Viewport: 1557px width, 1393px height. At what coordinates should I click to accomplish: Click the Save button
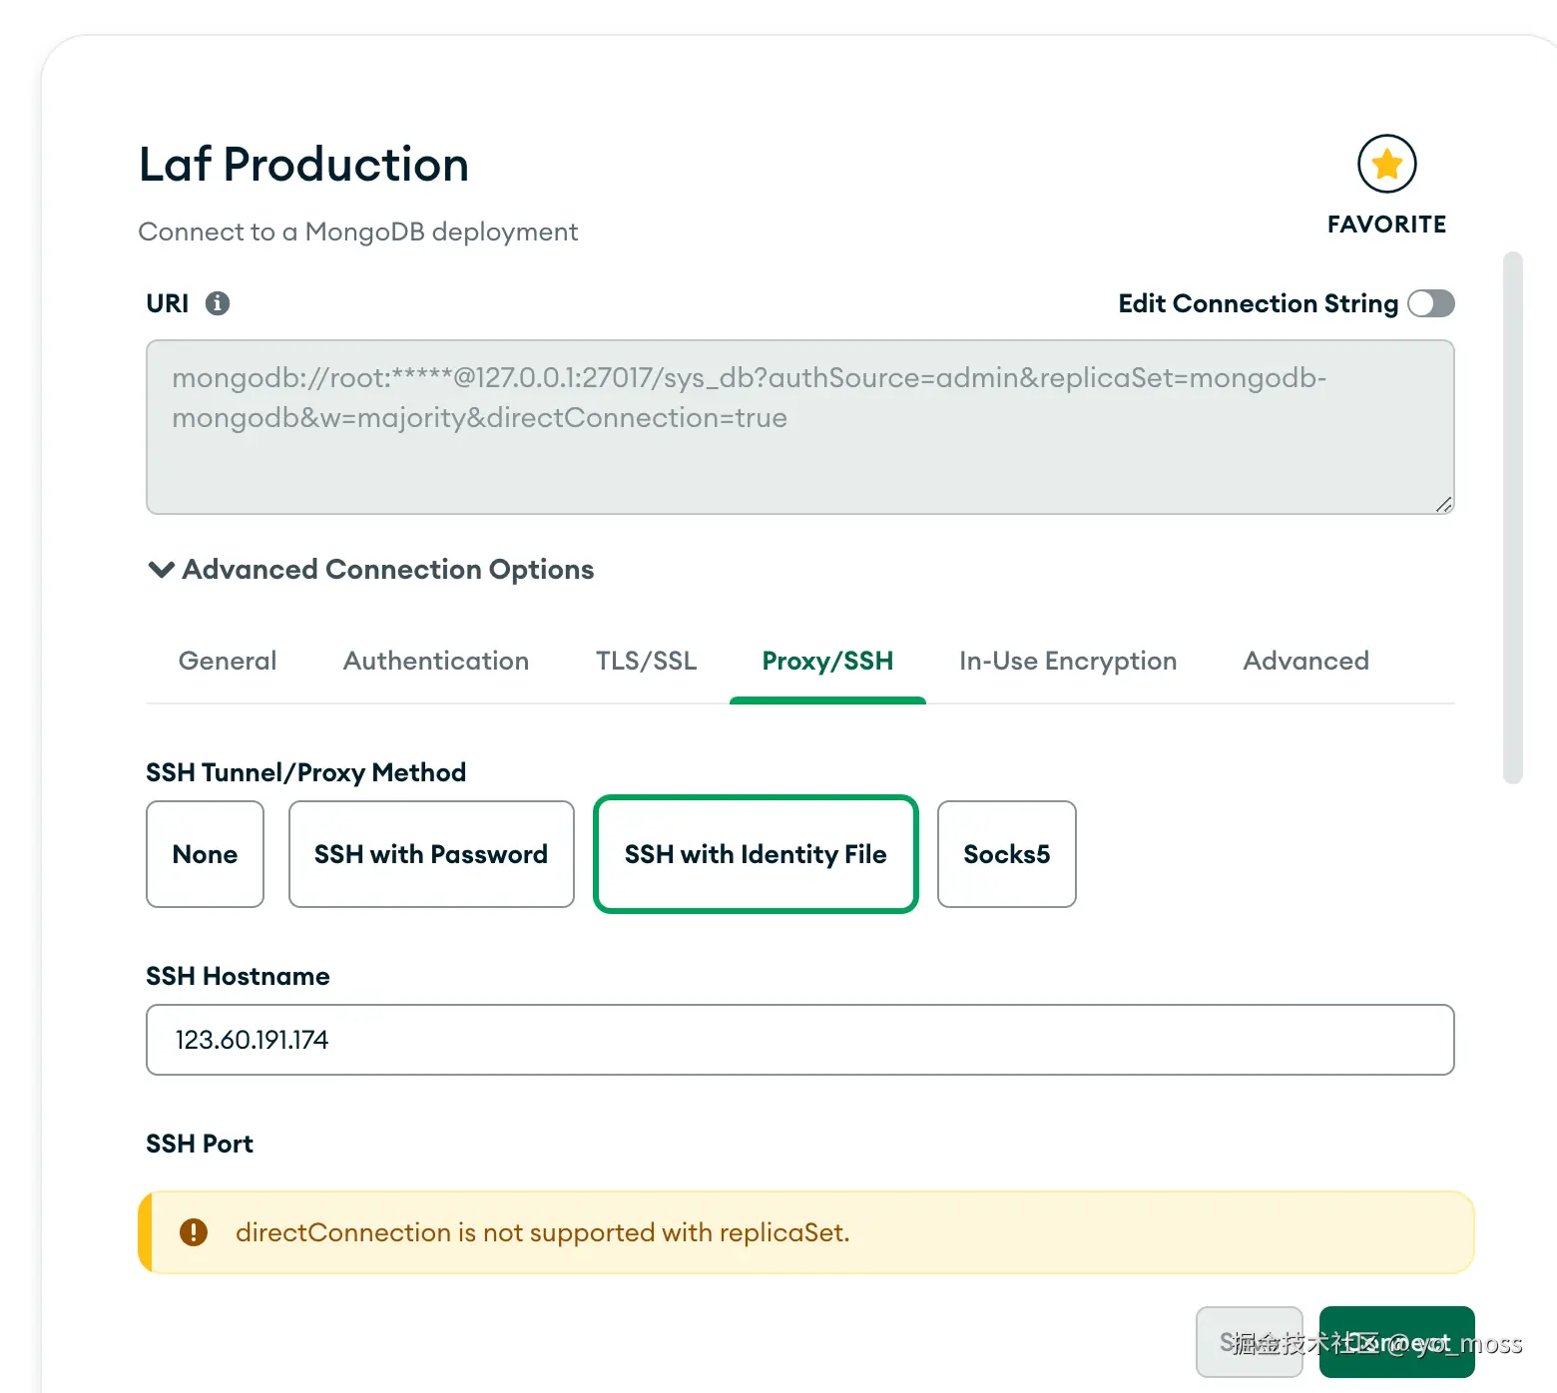(x=1249, y=1341)
